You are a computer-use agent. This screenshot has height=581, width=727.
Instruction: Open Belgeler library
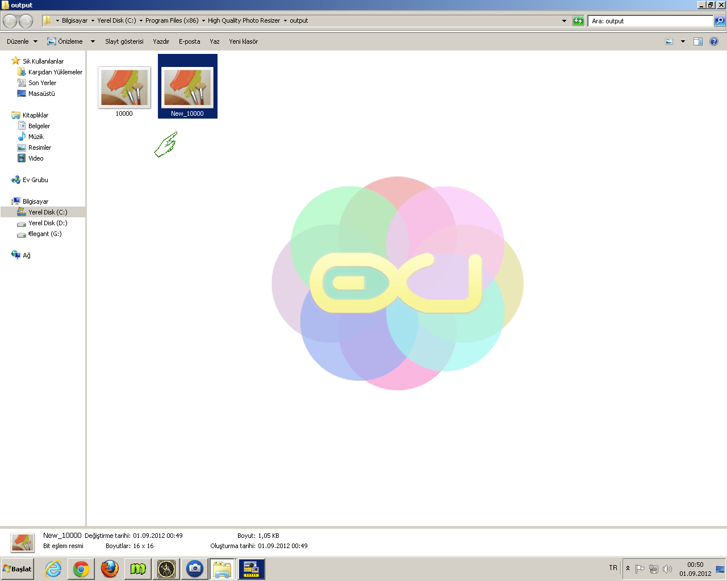pos(39,126)
